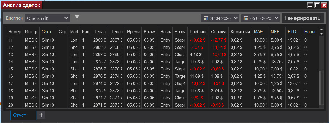This screenshot has height=123, width=329.
Task: Open calendar icon for start date 28.04.2020
Action: click(x=206, y=18)
